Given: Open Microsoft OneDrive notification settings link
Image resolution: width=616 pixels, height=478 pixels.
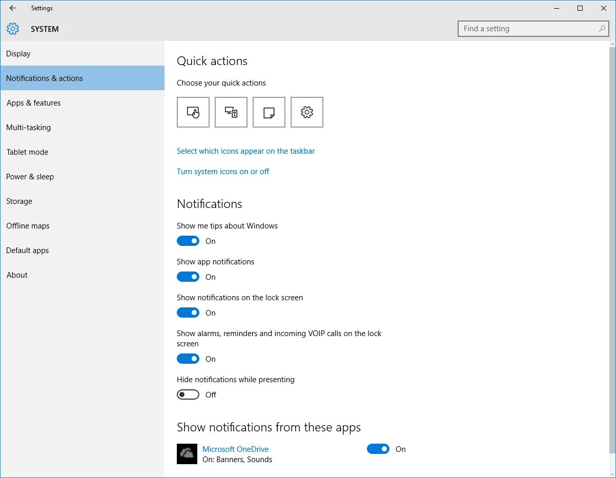Looking at the screenshot, I should (x=235, y=449).
